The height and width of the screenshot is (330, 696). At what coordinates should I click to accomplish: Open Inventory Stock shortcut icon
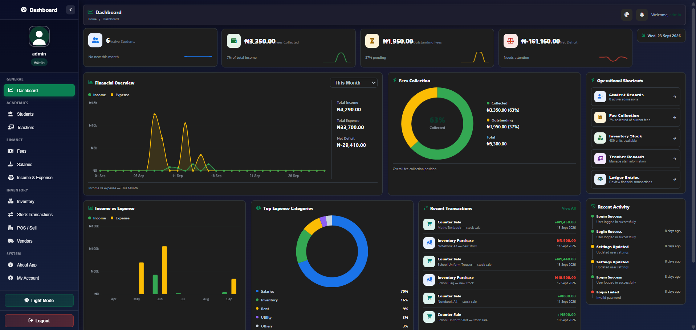pos(600,138)
